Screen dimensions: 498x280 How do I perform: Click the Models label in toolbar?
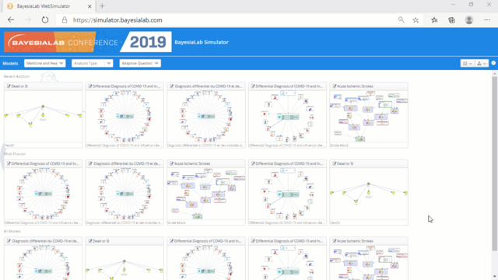10,63
